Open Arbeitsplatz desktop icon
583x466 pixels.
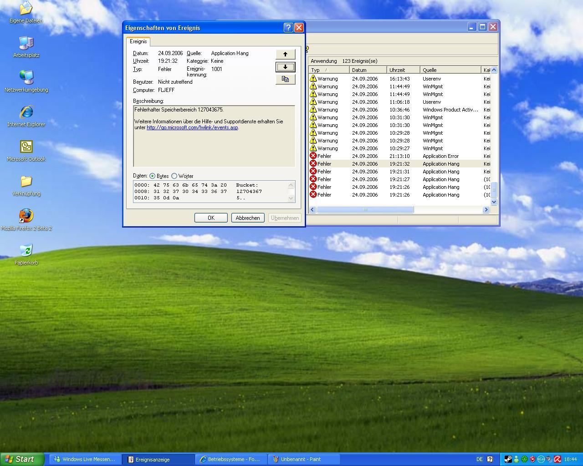(x=26, y=46)
